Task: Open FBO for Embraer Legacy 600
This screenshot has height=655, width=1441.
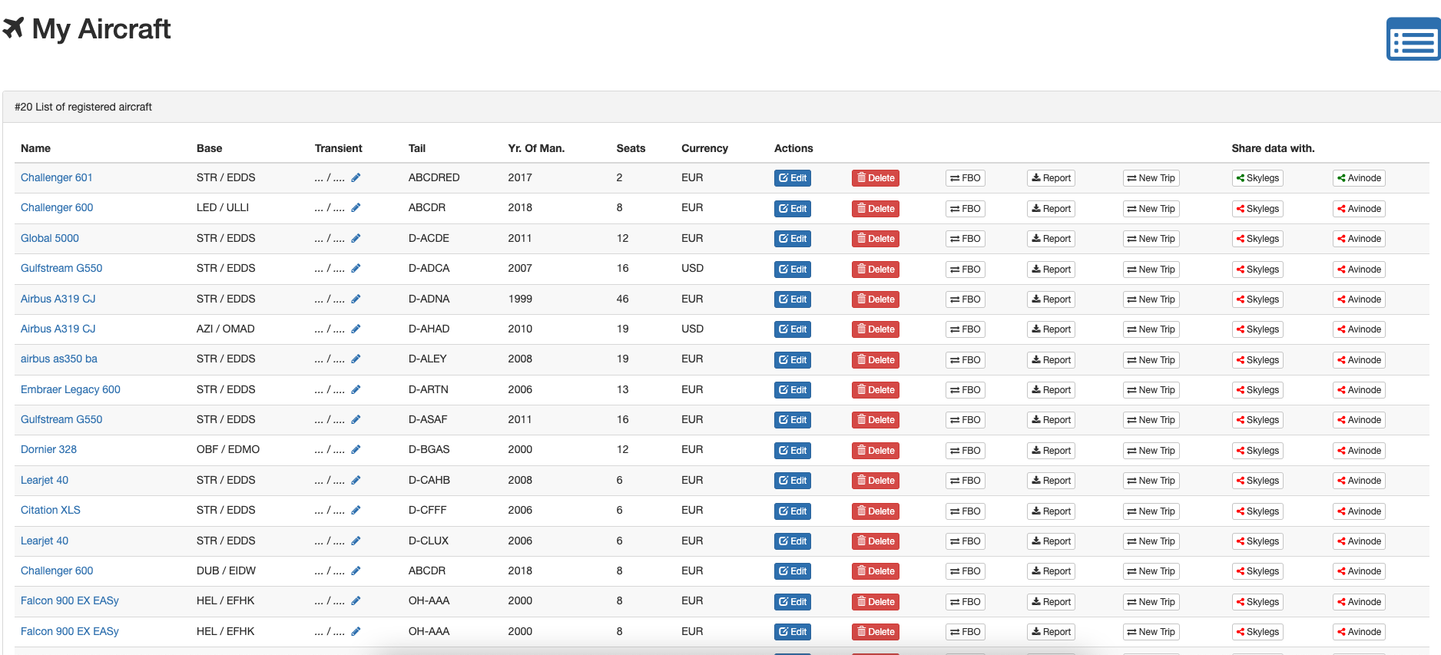Action: [x=965, y=390]
